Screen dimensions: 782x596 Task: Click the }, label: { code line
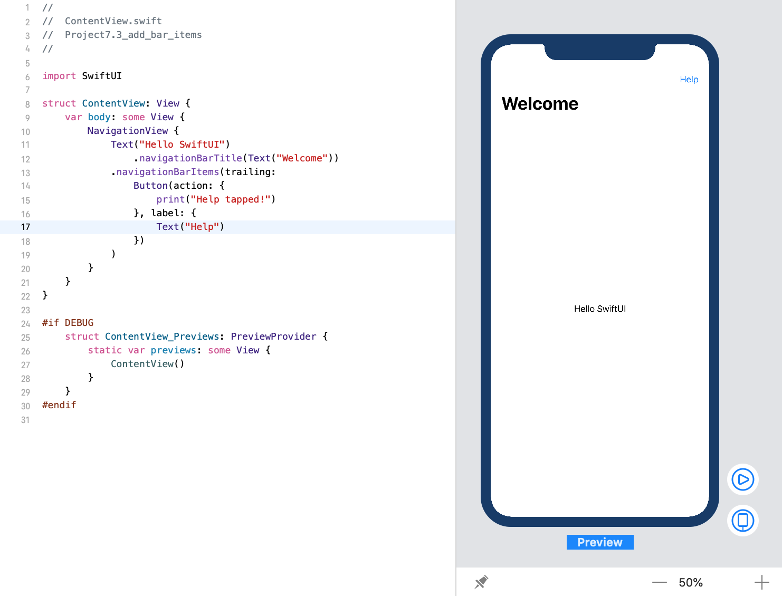coord(165,213)
